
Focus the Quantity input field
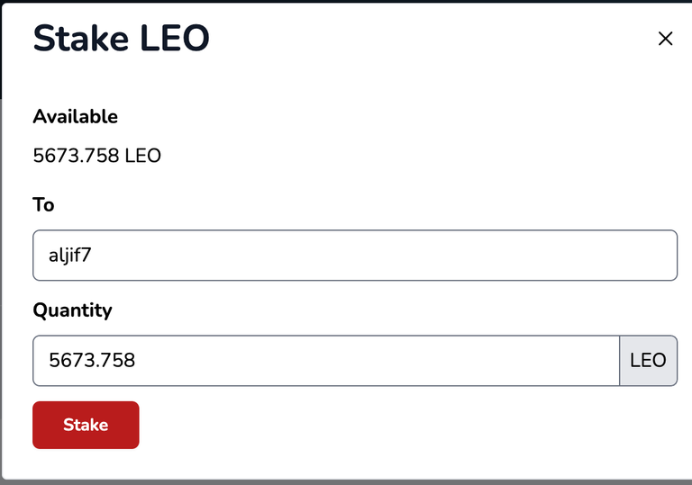pos(326,361)
